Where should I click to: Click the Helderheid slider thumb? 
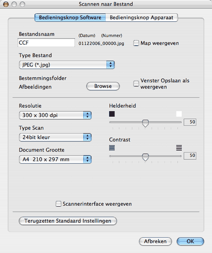point(145,123)
